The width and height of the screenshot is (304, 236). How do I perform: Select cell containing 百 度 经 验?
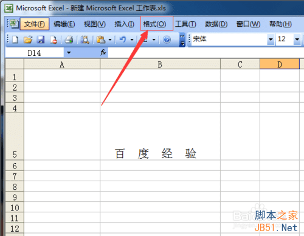pyautogui.click(x=160, y=136)
